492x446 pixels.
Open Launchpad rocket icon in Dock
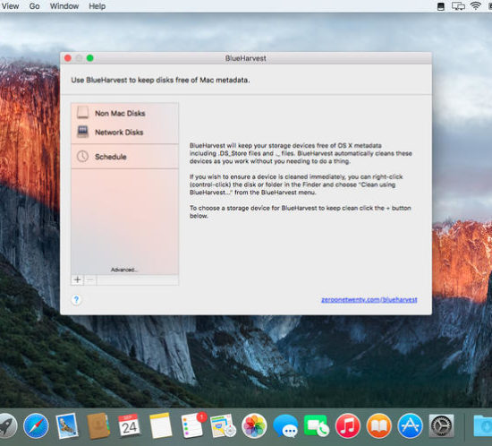click(x=6, y=426)
